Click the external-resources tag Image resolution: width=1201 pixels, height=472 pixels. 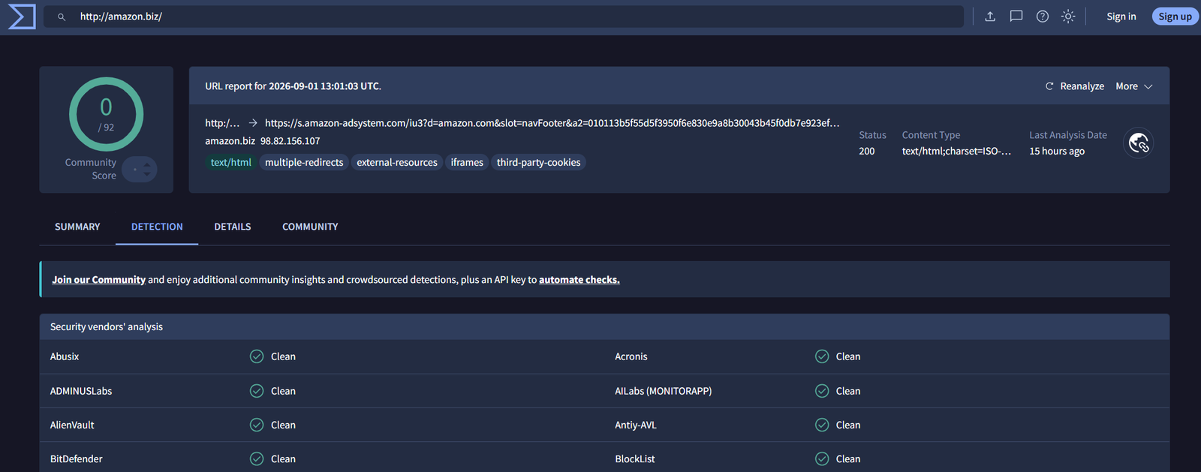pyautogui.click(x=397, y=162)
